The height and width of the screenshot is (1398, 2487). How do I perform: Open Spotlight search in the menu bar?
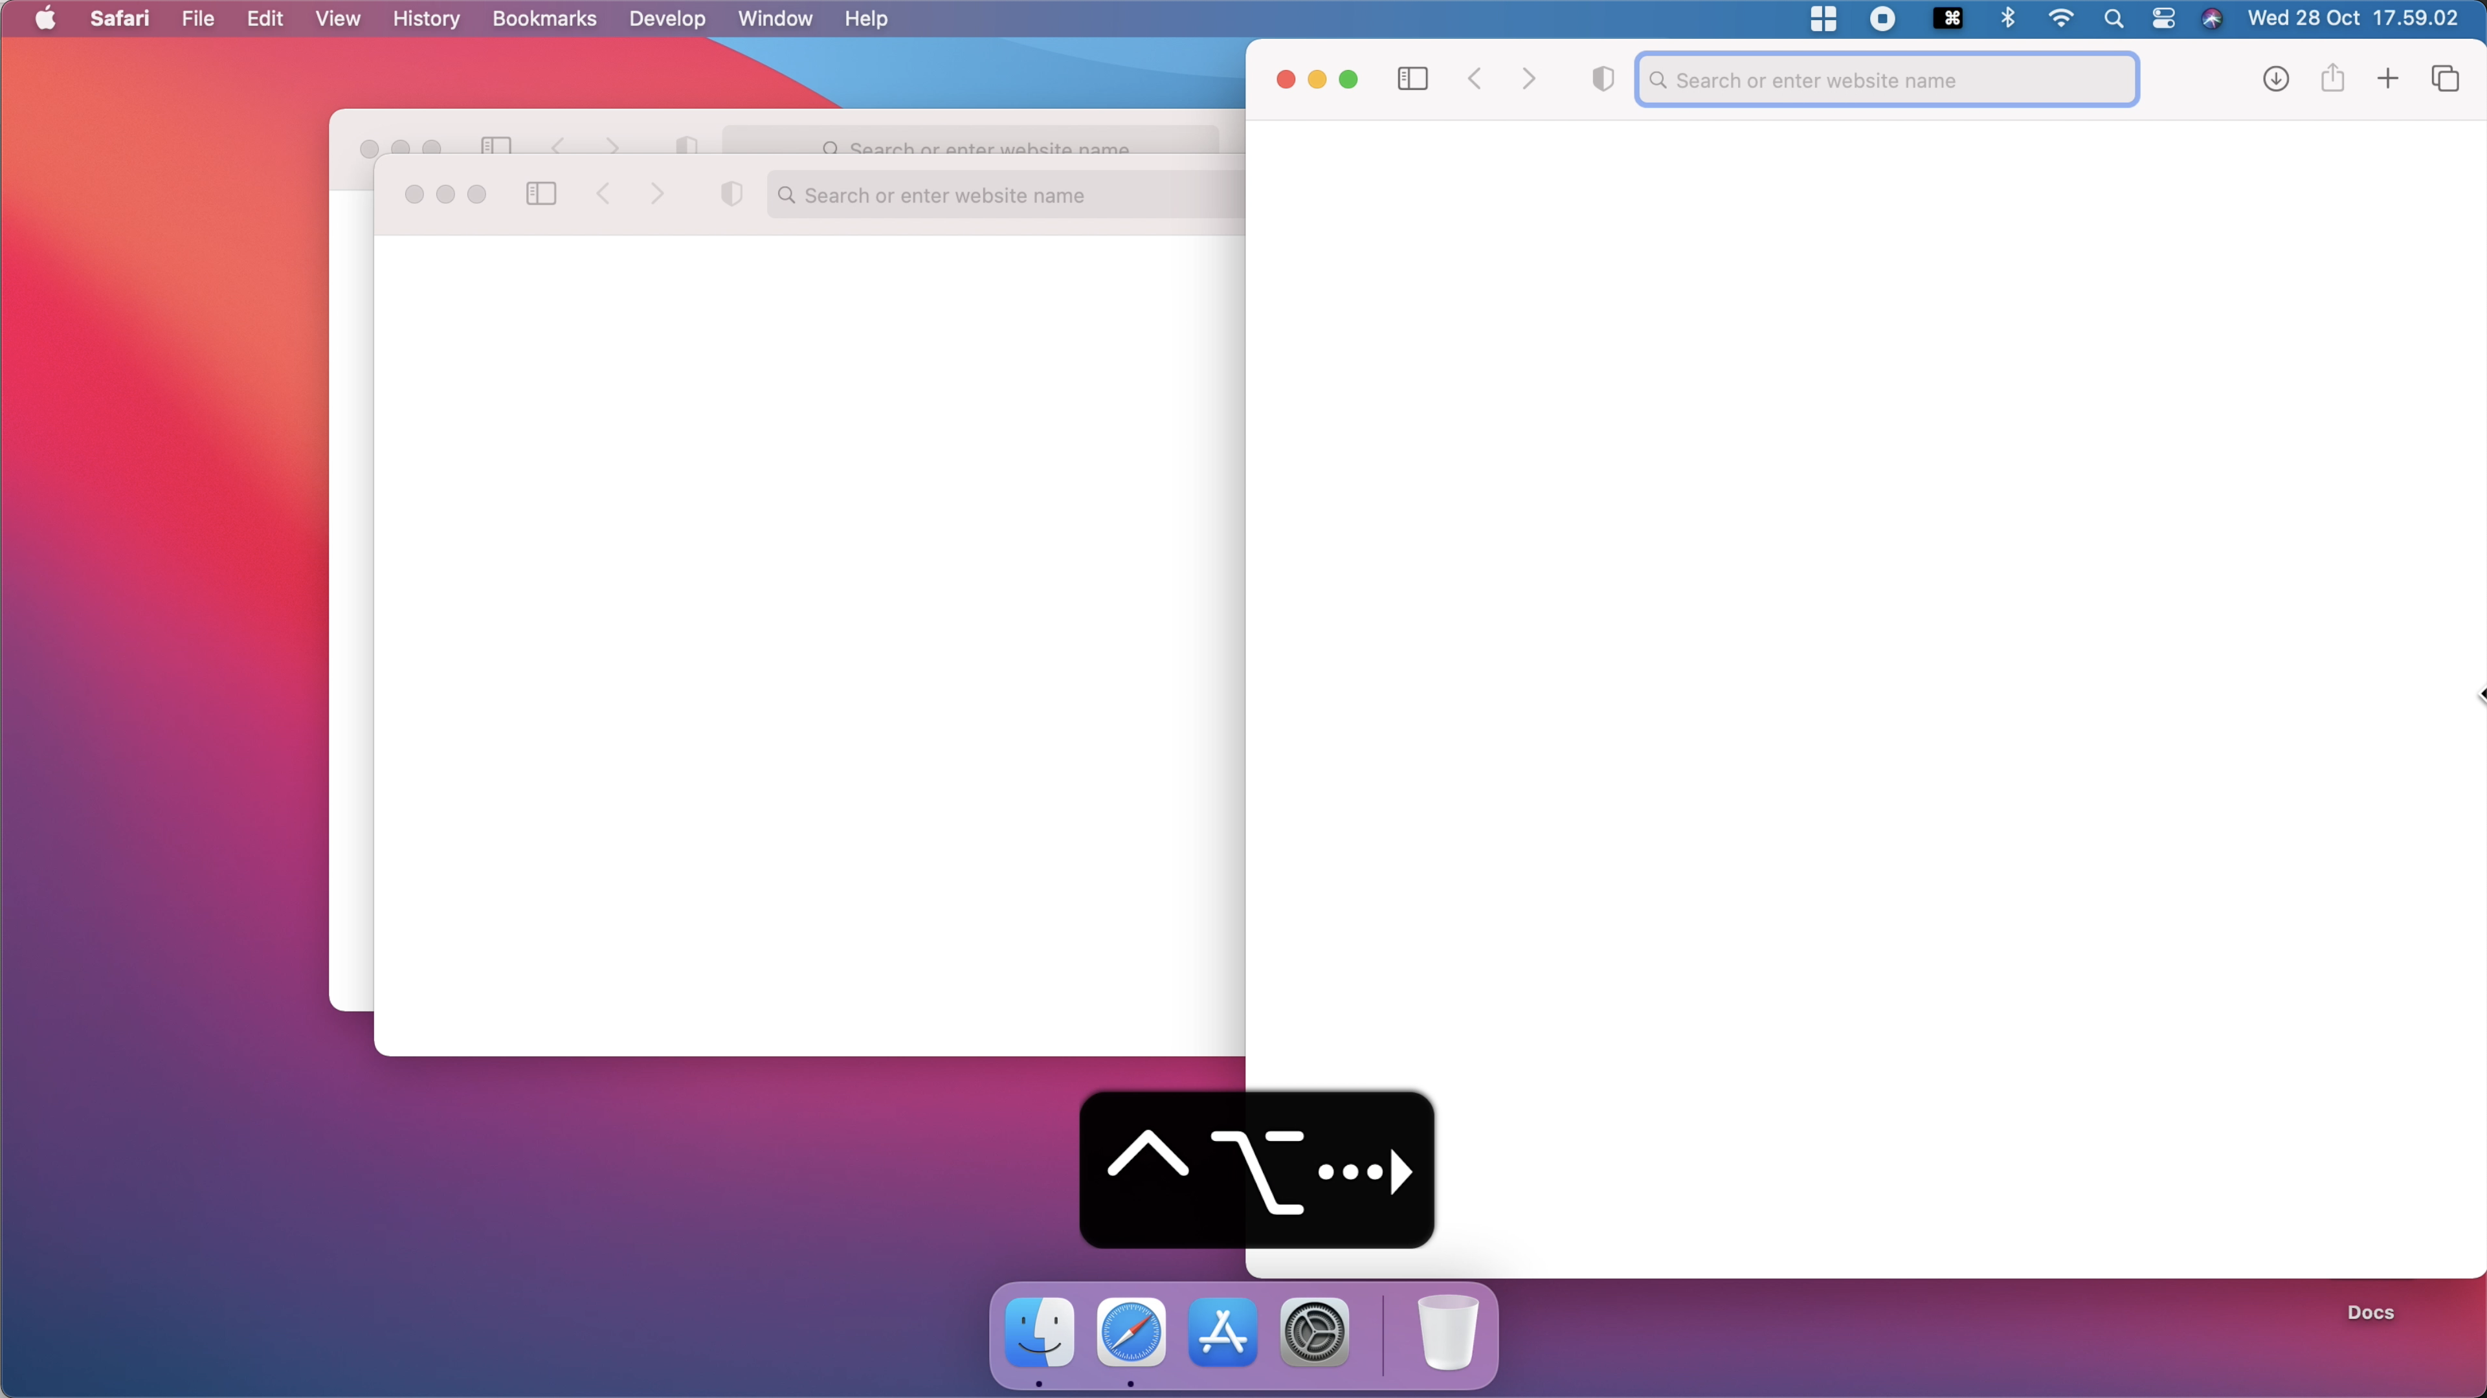(2113, 18)
